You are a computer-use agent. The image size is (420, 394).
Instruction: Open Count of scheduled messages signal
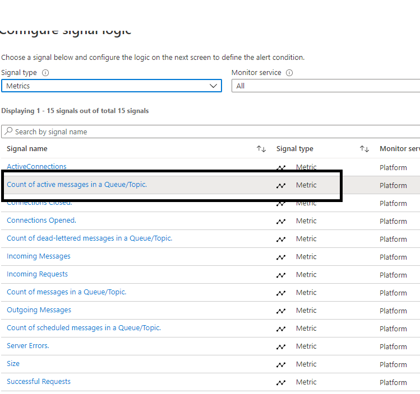point(84,328)
